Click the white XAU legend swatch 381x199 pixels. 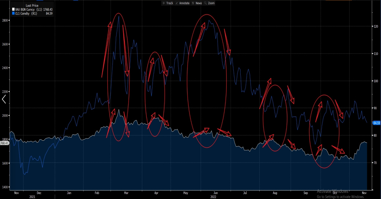[x=13, y=10]
